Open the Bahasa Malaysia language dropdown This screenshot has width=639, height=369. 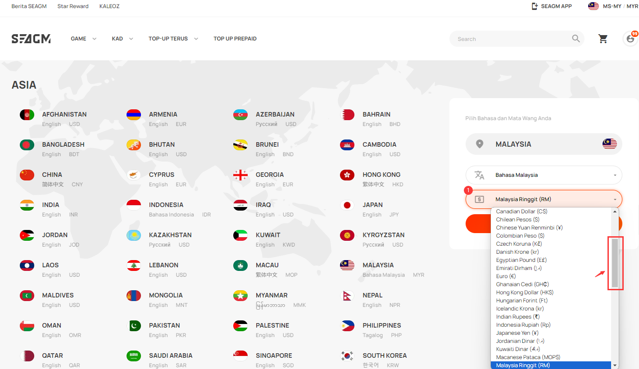pyautogui.click(x=544, y=175)
